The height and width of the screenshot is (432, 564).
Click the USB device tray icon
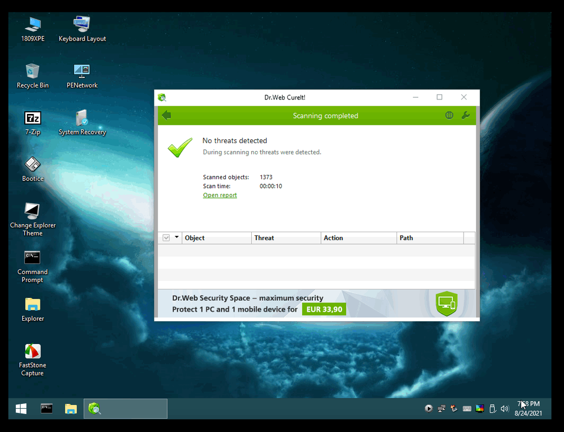493,409
